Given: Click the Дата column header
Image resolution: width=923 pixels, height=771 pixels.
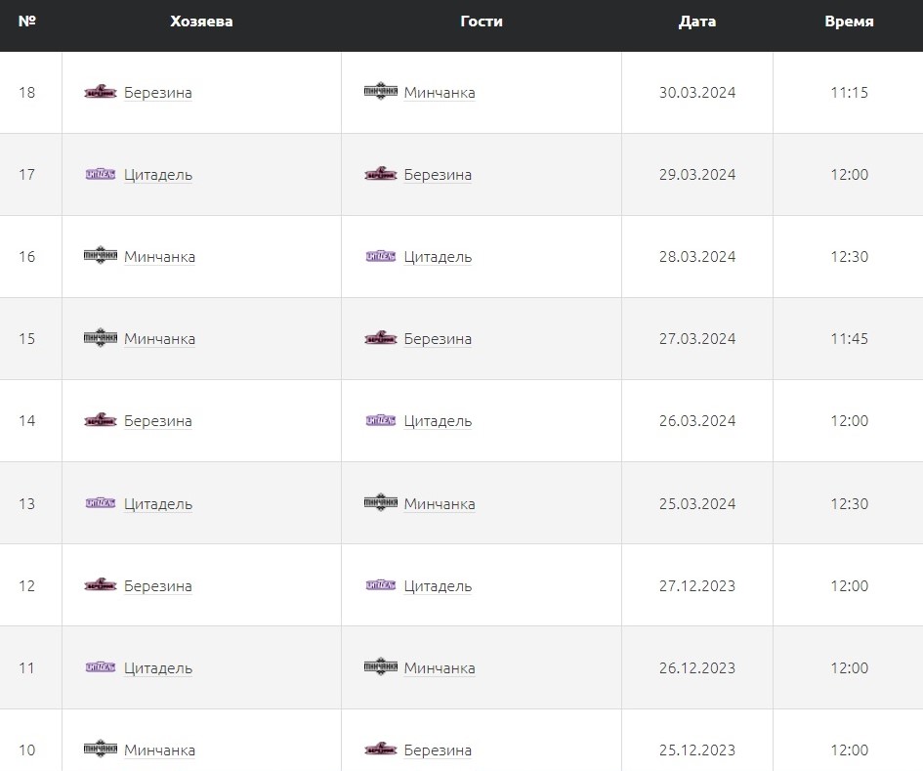Looking at the screenshot, I should coord(696,21).
